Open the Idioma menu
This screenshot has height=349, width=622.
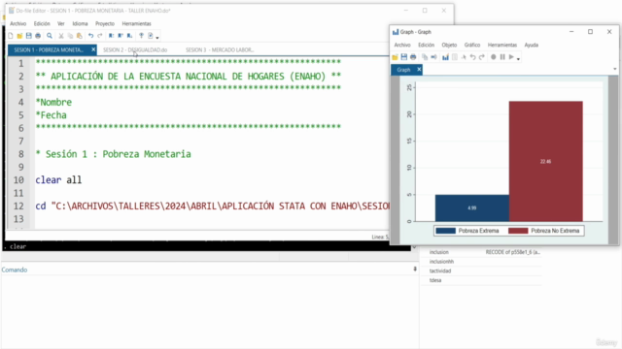tap(80, 23)
